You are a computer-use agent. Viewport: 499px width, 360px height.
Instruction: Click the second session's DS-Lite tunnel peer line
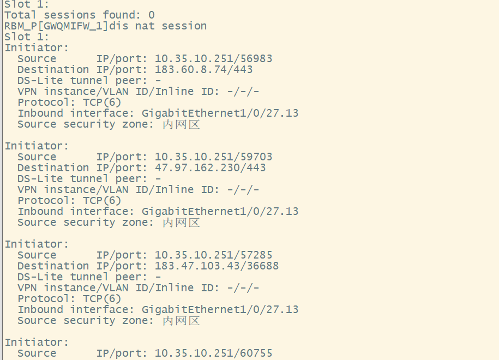click(89, 178)
